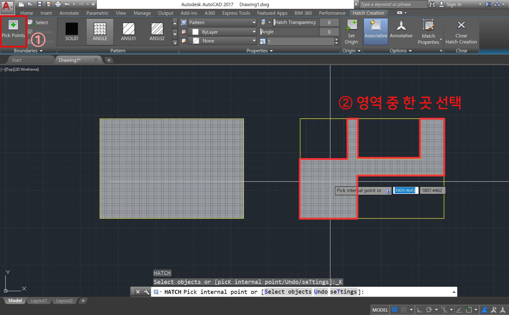Toggle Ortho mode in status bar
Viewport: 509px width, 315px height.
click(420, 310)
